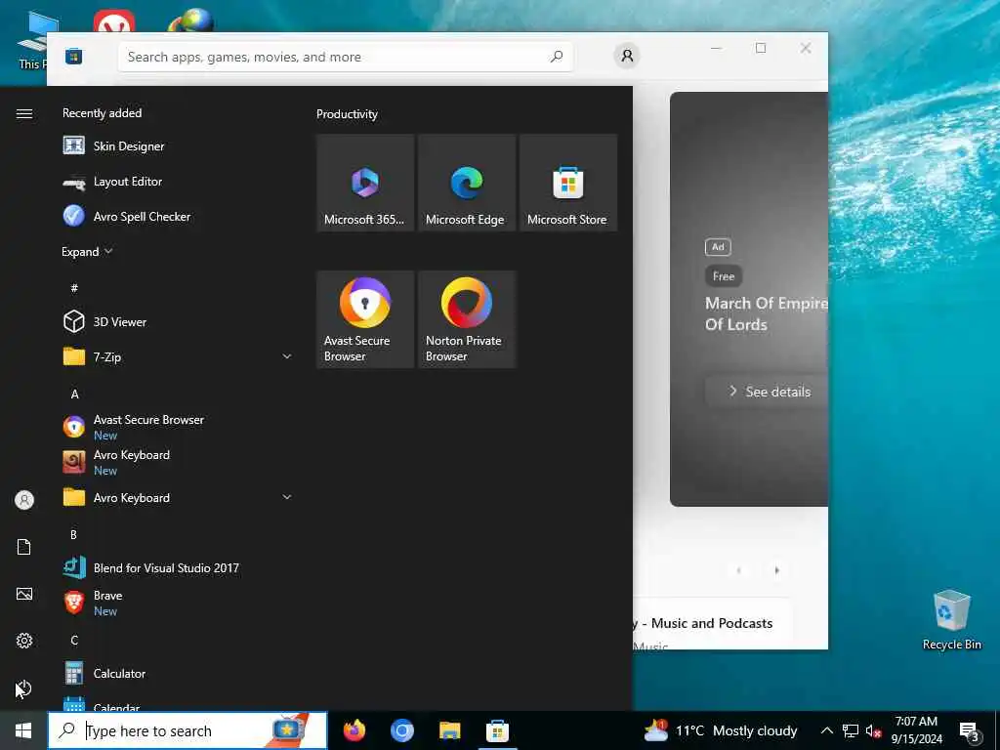Open the Avro Keyboard app marked New
1000x750 pixels.
177,462
